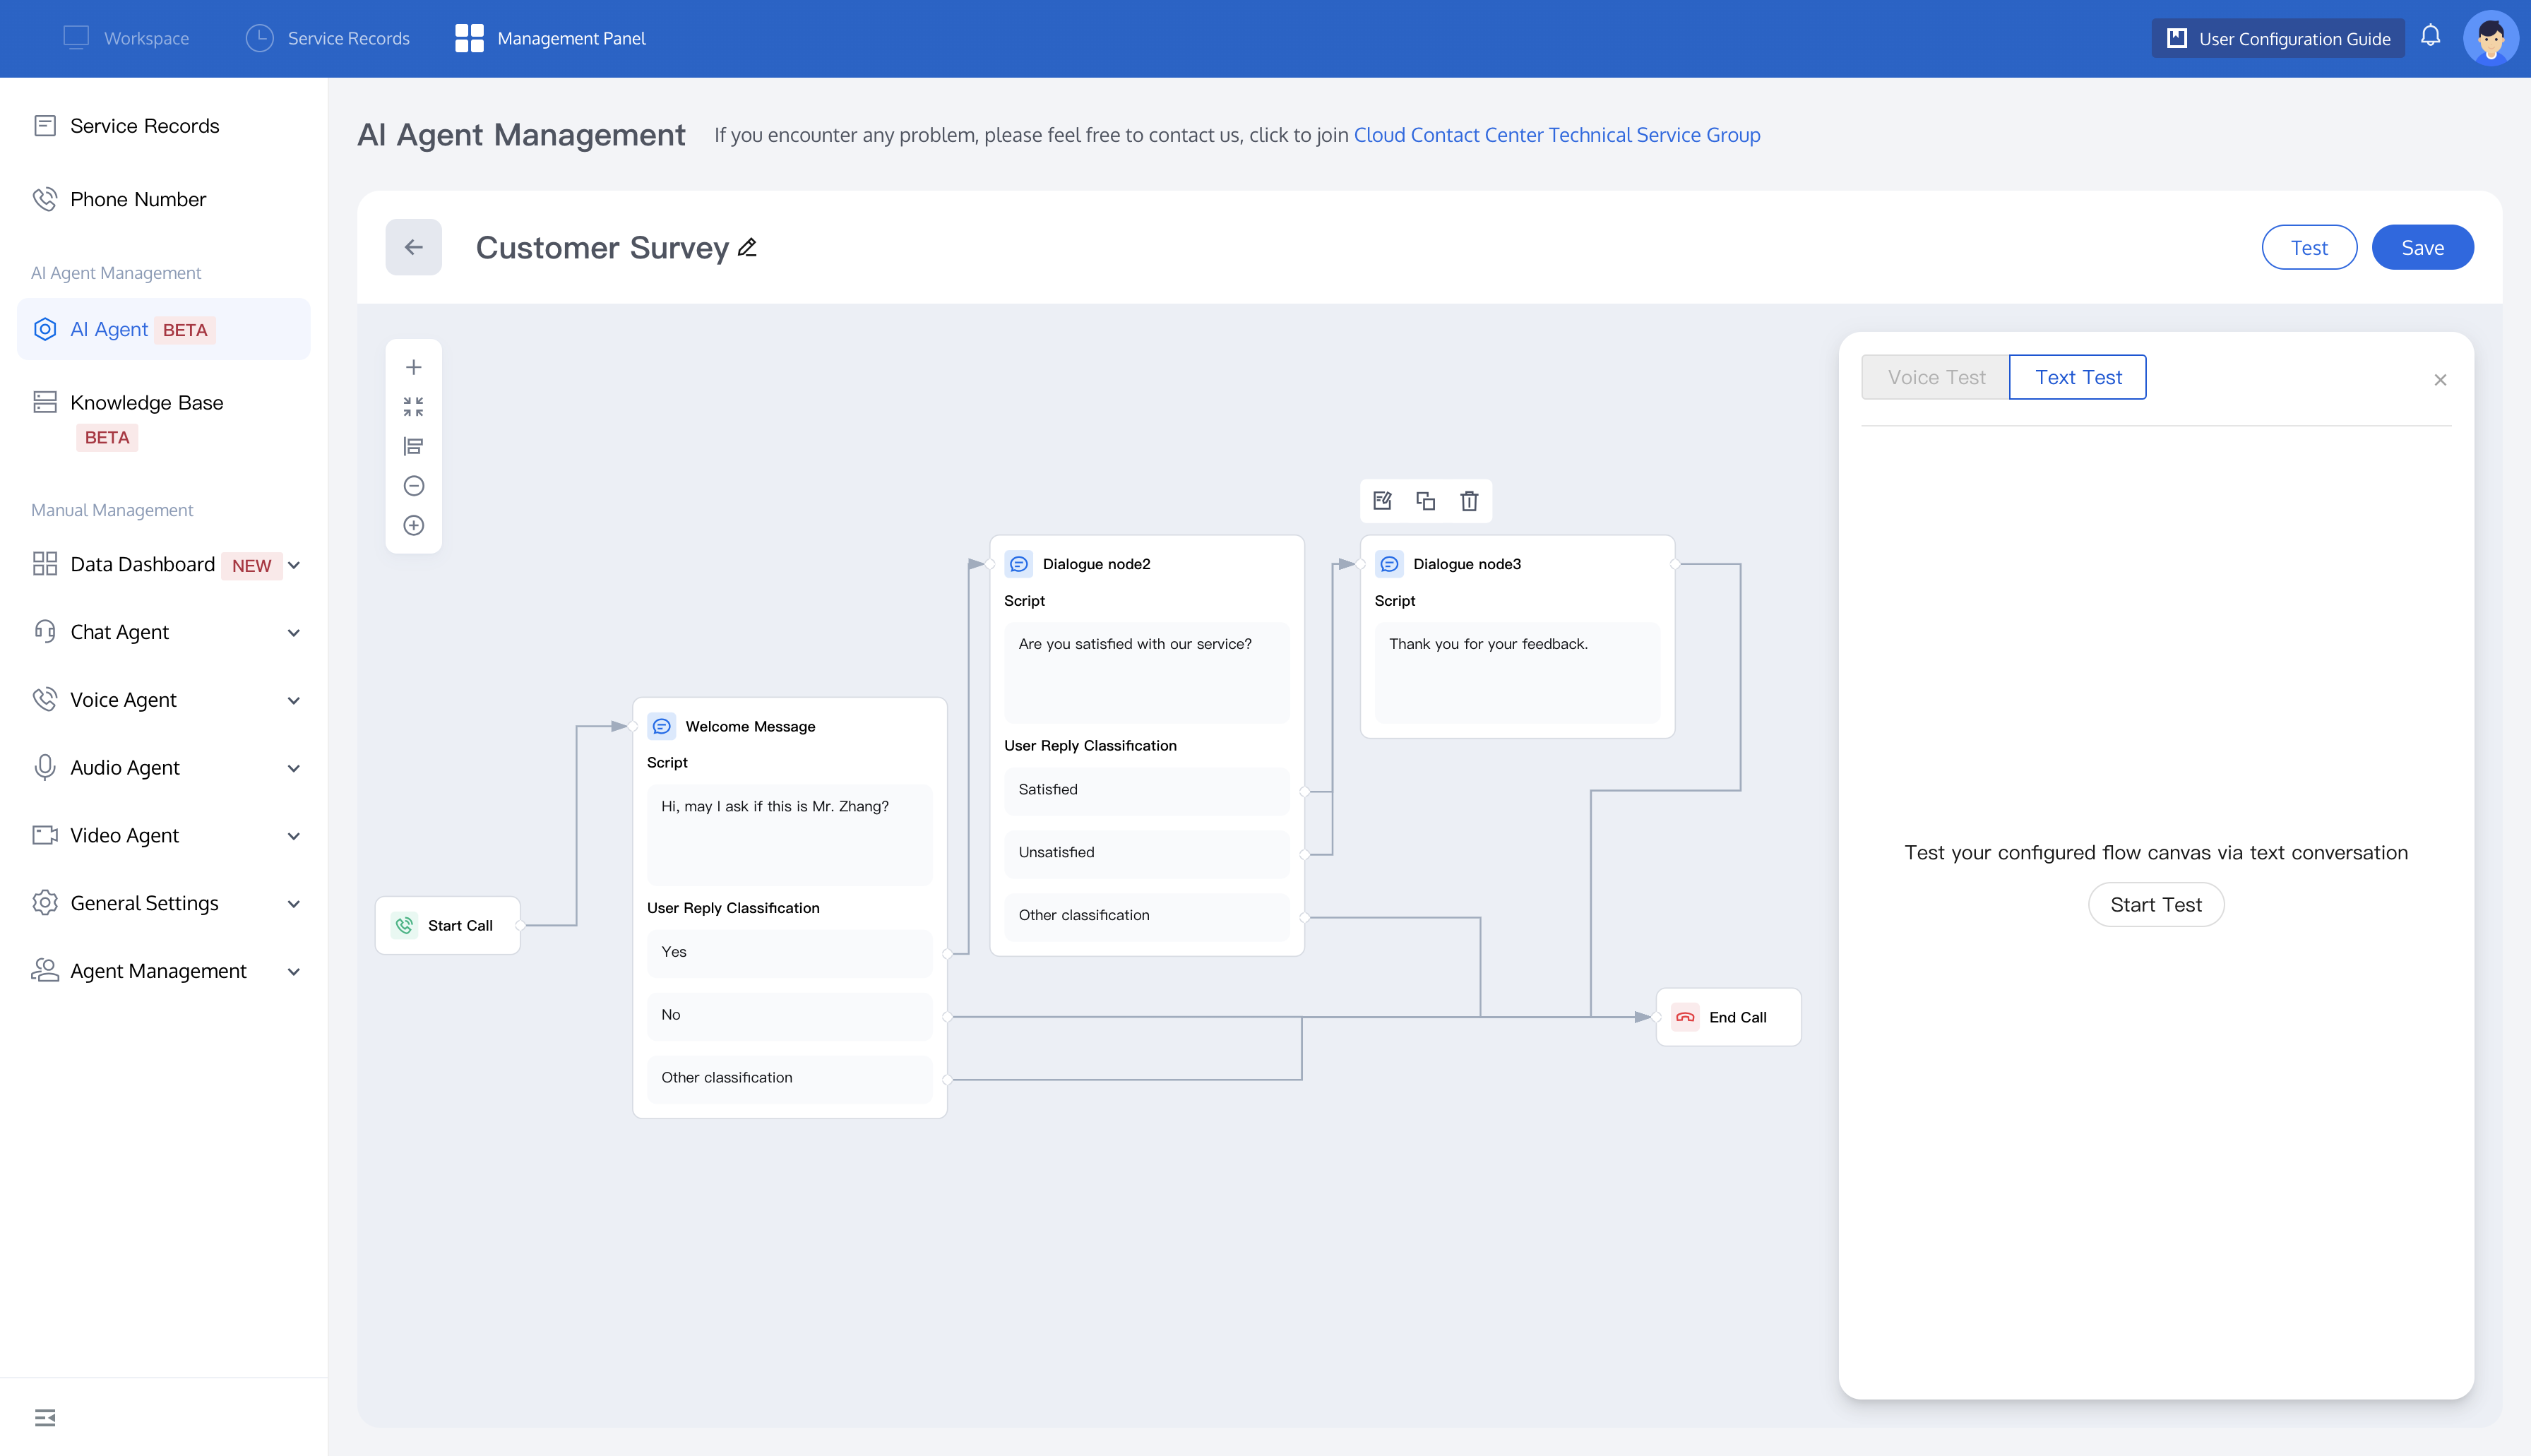This screenshot has width=2531, height=1456.
Task: Click edit icon above Dialogue node3
Action: tap(1382, 501)
